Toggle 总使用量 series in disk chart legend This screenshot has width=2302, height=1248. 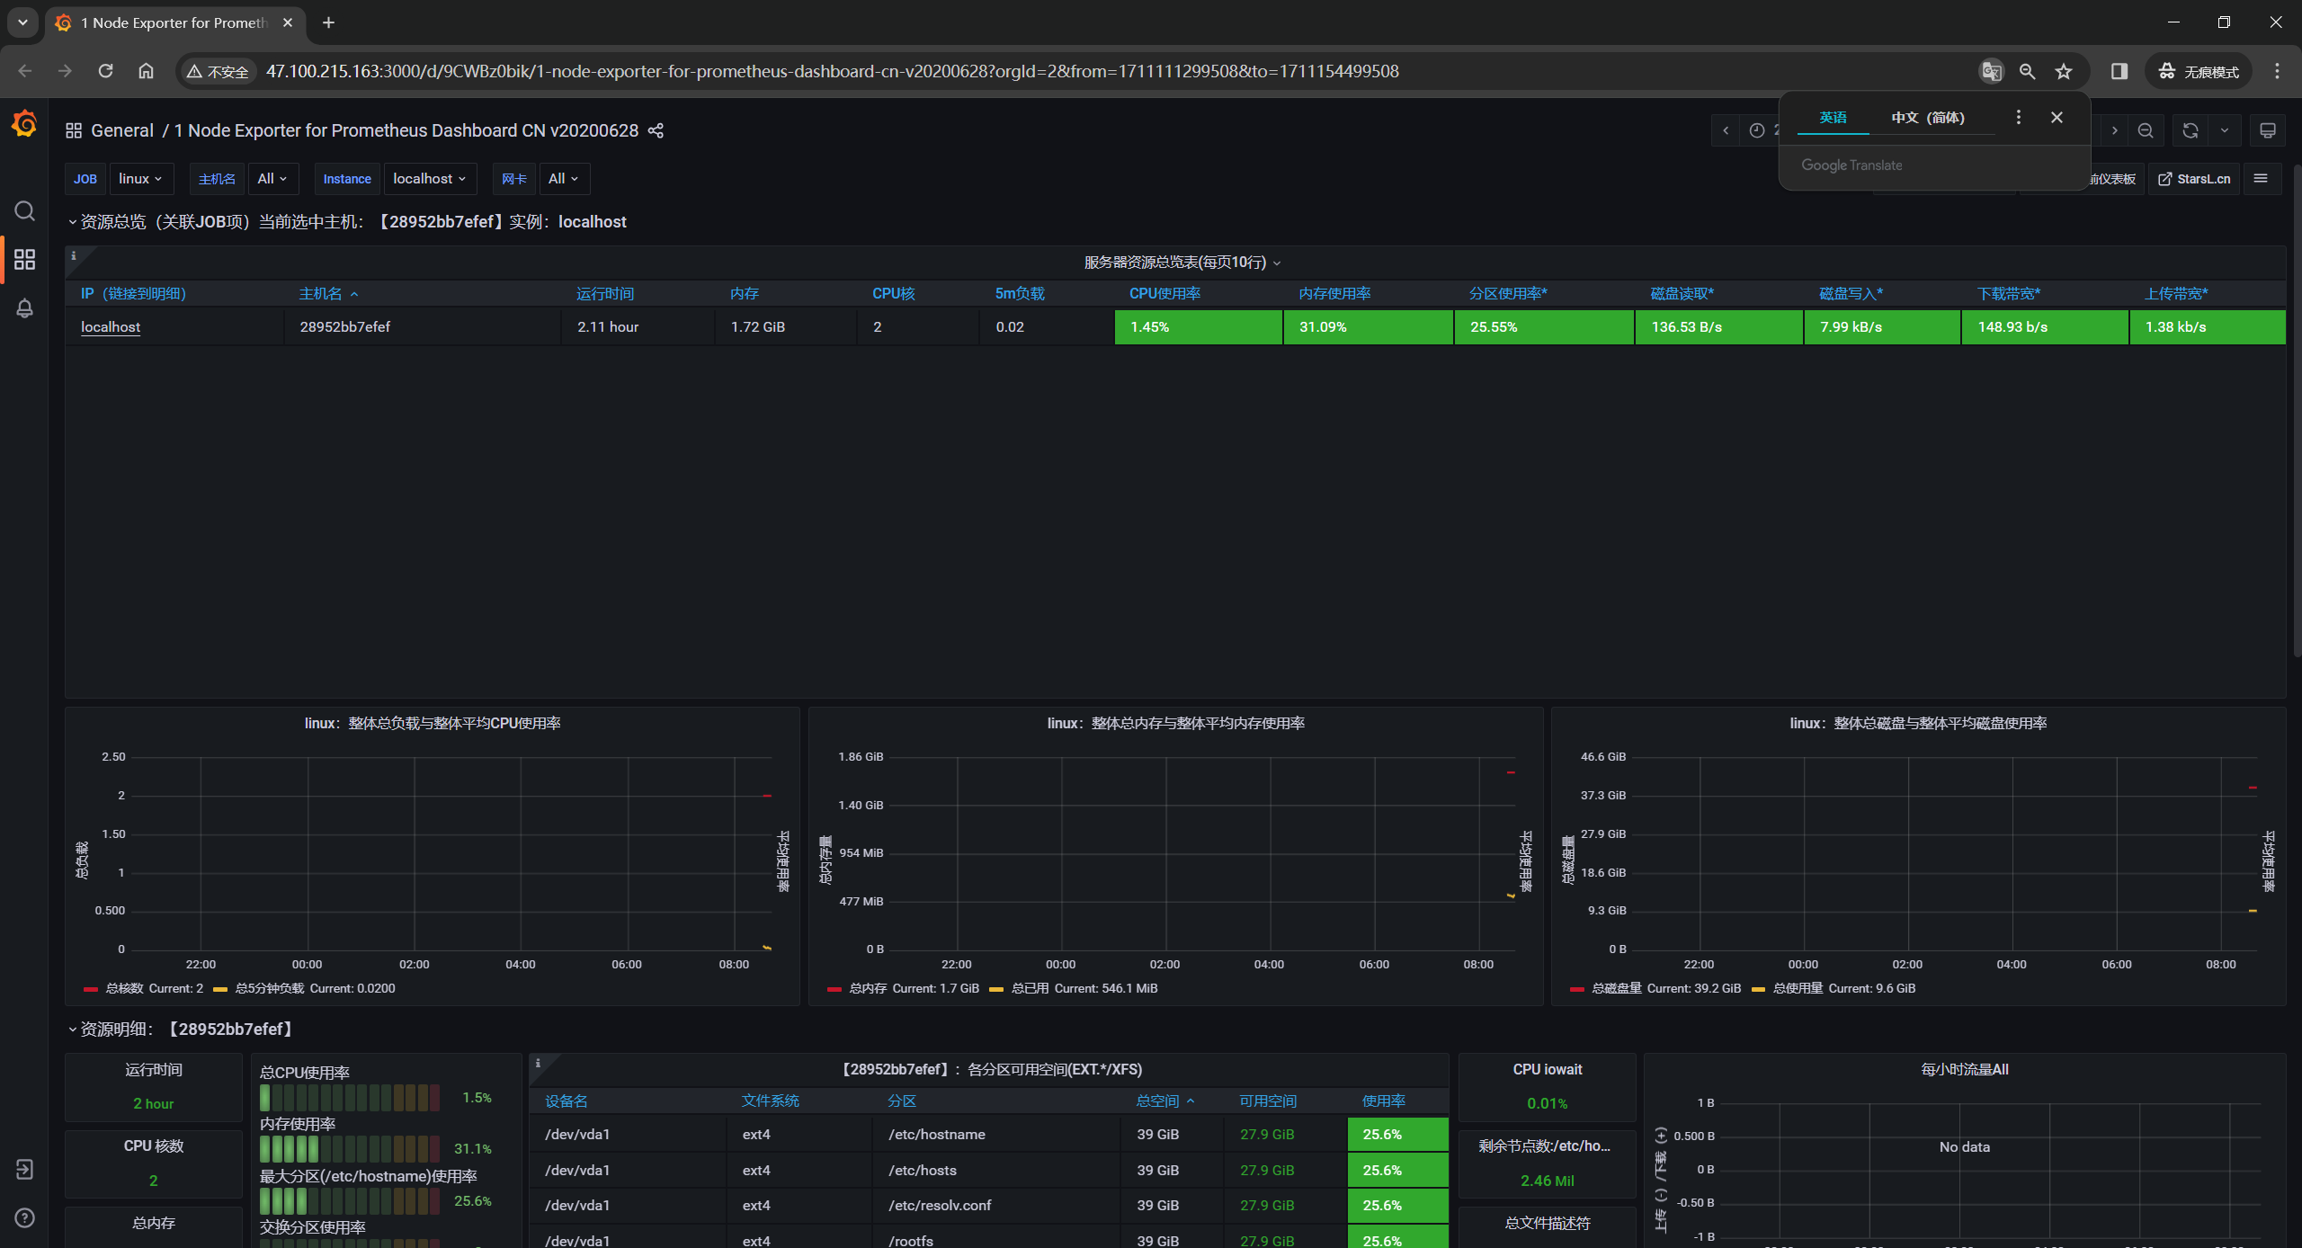coord(1797,988)
